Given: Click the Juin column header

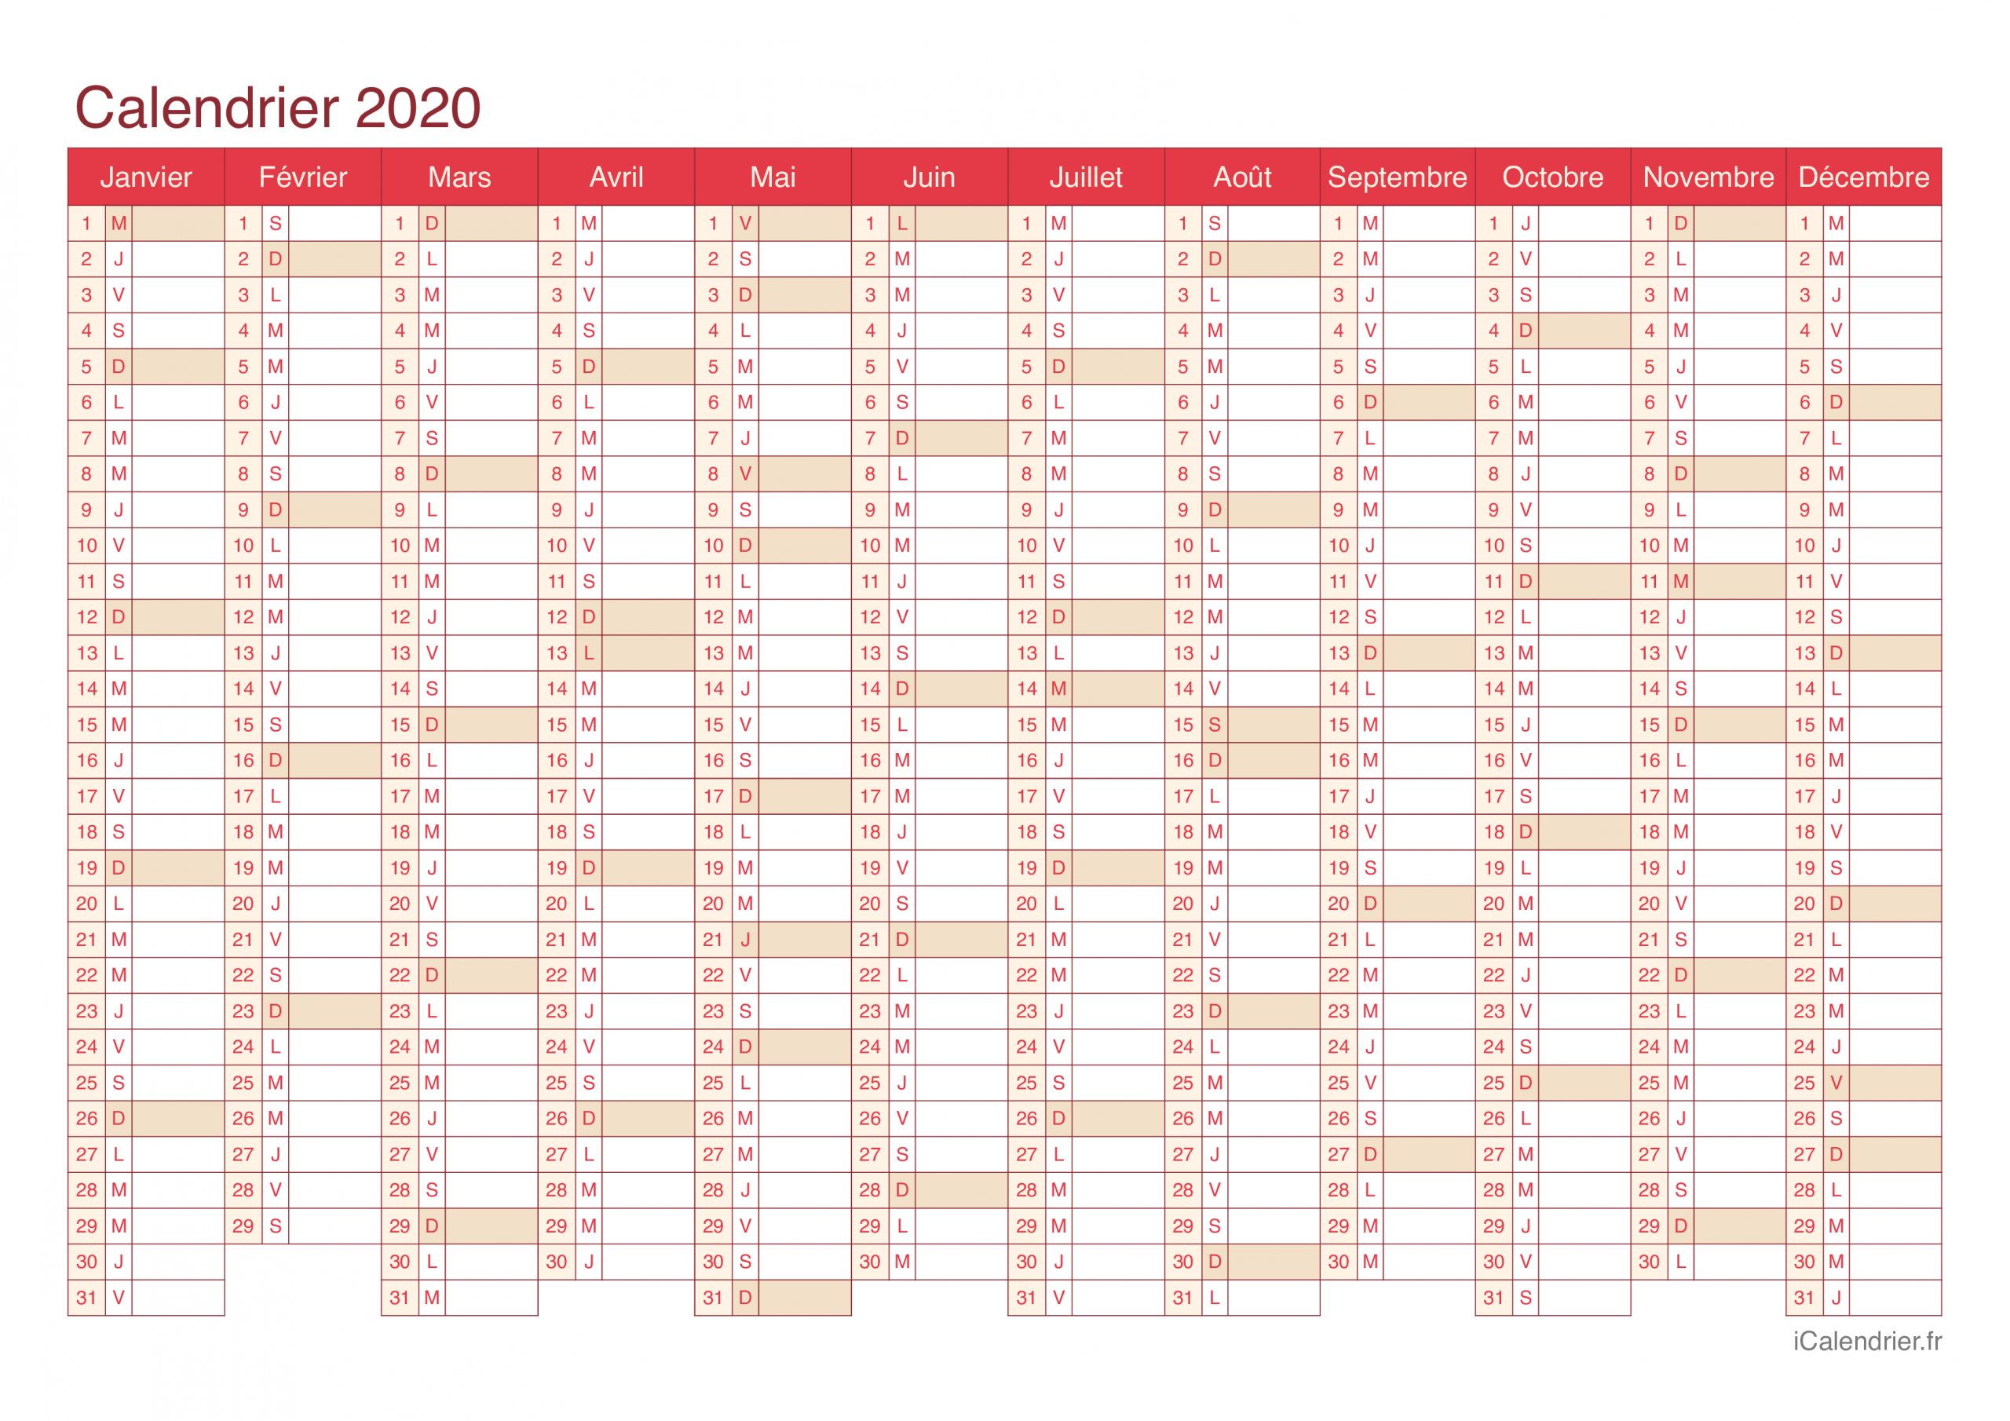Looking at the screenshot, I should pyautogui.click(x=930, y=174).
